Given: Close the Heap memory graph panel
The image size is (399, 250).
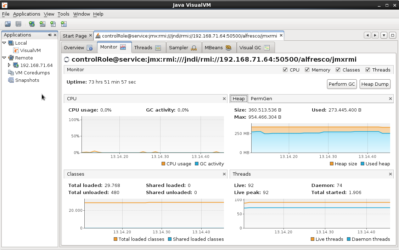Looking at the screenshot, I should coord(390,99).
